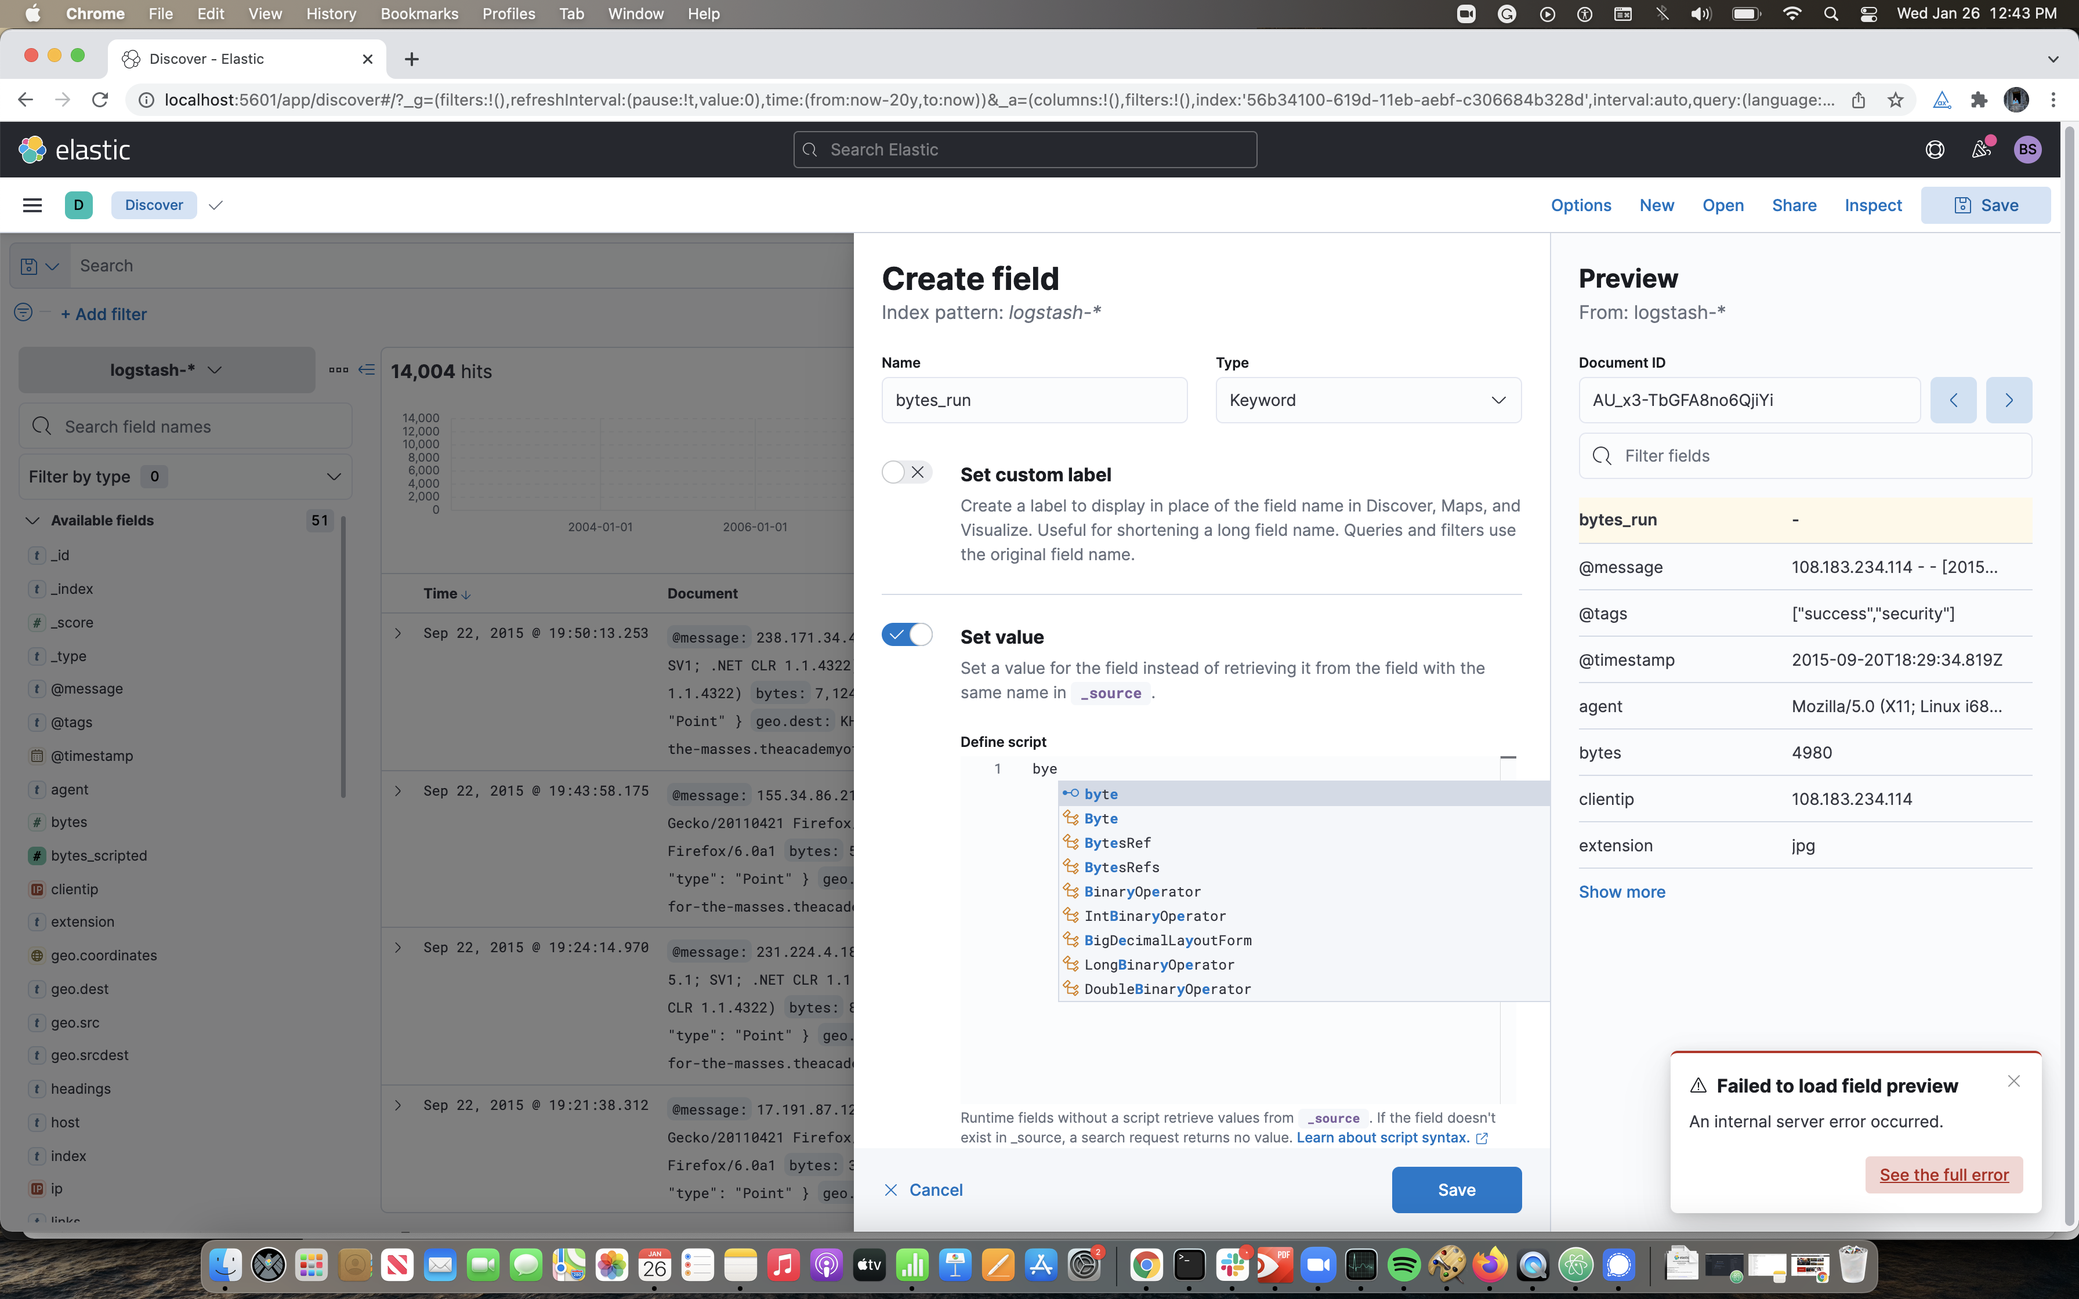Open the BS user avatar menu

point(2027,150)
